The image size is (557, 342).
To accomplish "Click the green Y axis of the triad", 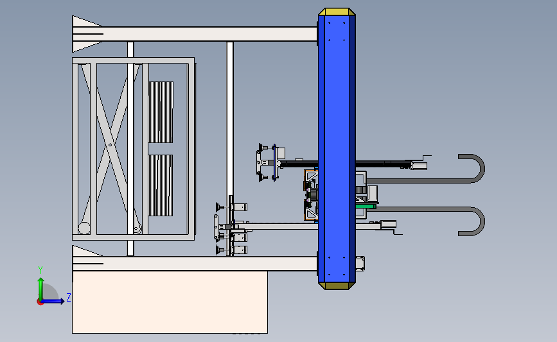I will tap(41, 289).
